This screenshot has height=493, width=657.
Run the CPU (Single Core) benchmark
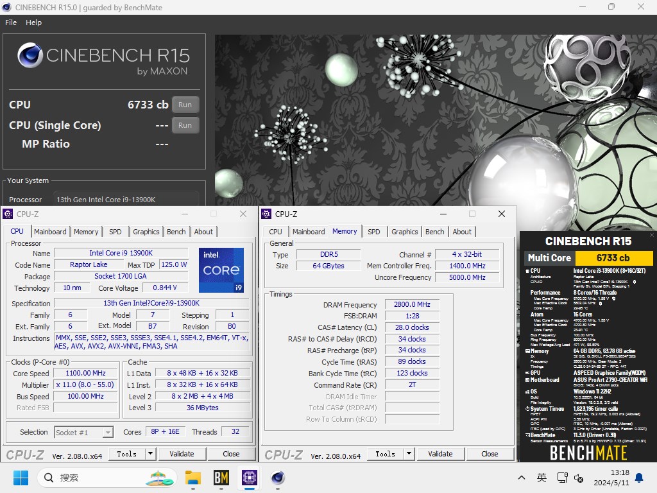click(185, 125)
